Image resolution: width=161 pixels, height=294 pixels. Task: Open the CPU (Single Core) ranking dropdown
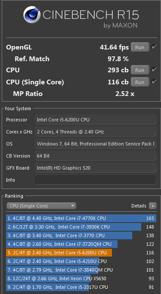tap(41, 206)
